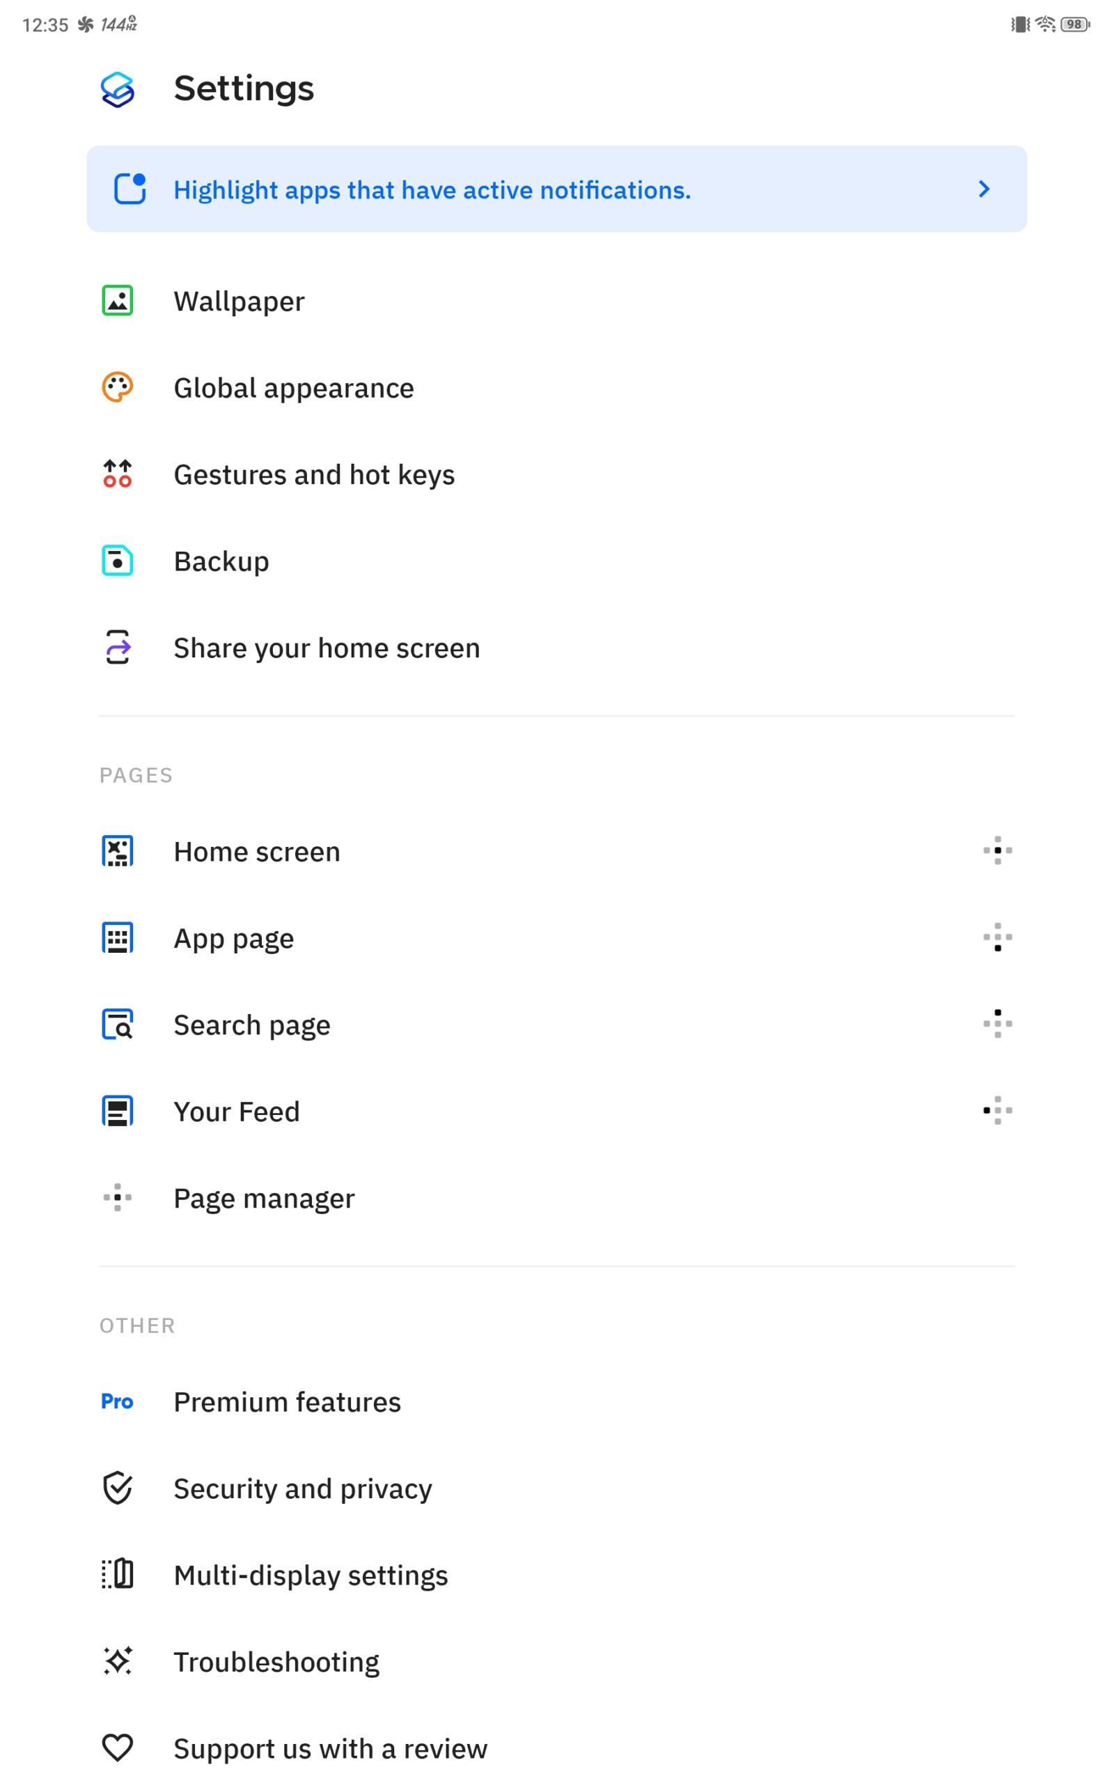Click the Troubleshooting sparkle icon
1114x1783 pixels.
point(116,1660)
